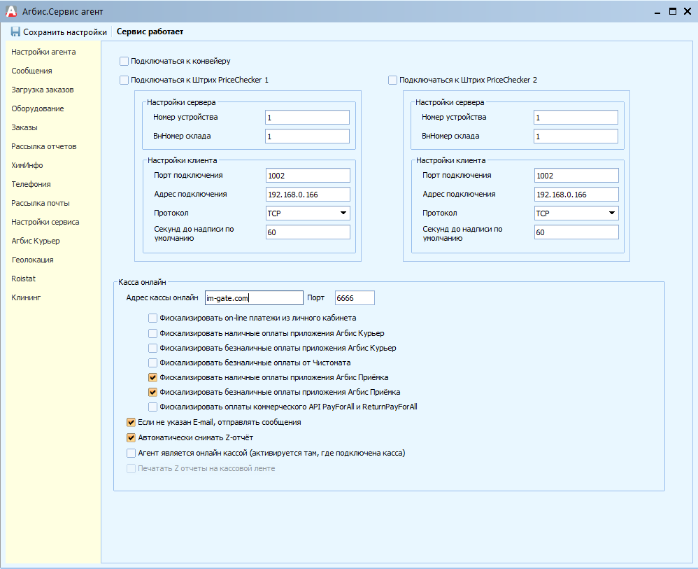Open Настройки сервиса section
The image size is (698, 569).
pos(45,222)
